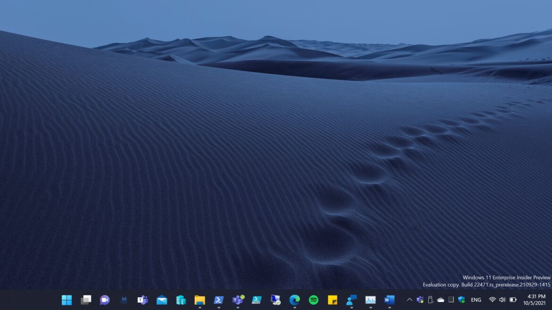Image resolution: width=552 pixels, height=310 pixels.
Task: Open the clock and calendar flyout
Action: pos(536,300)
